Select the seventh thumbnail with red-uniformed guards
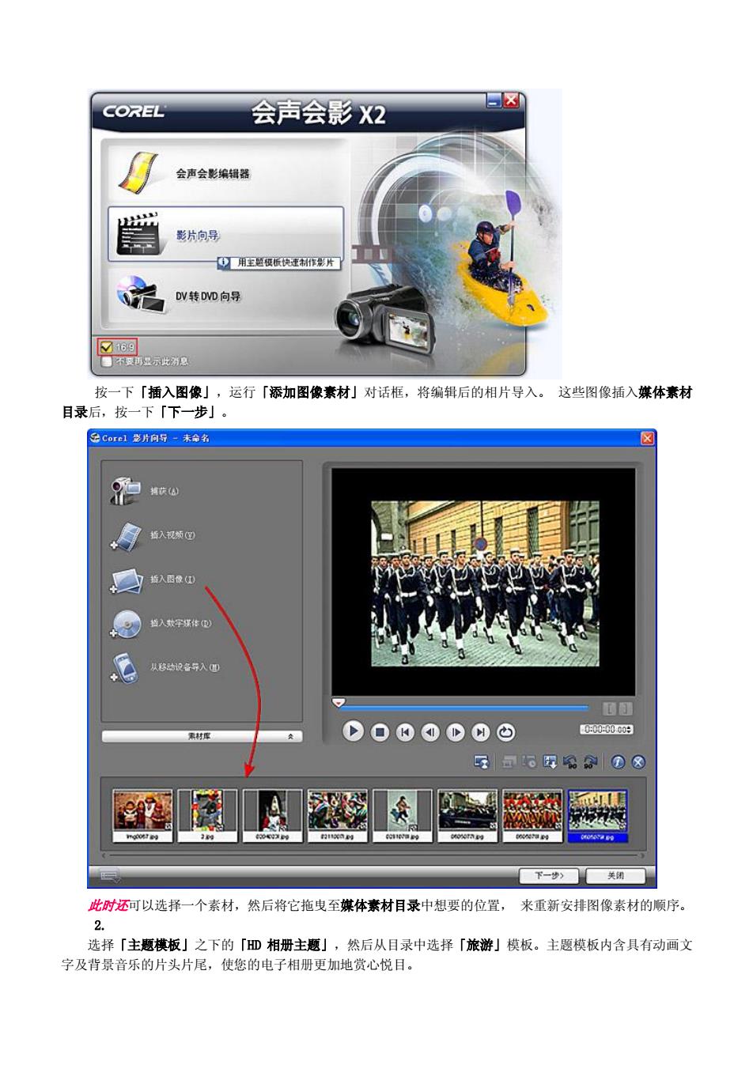The image size is (753, 1065). pos(532,816)
